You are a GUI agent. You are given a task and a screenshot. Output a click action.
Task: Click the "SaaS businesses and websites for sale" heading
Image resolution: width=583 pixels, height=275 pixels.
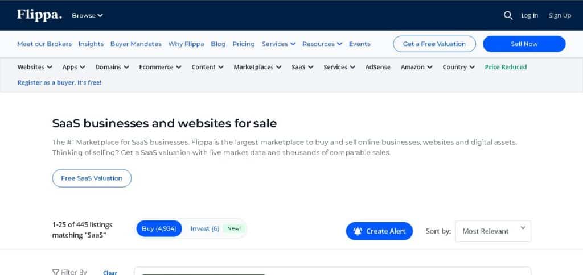[x=165, y=123]
